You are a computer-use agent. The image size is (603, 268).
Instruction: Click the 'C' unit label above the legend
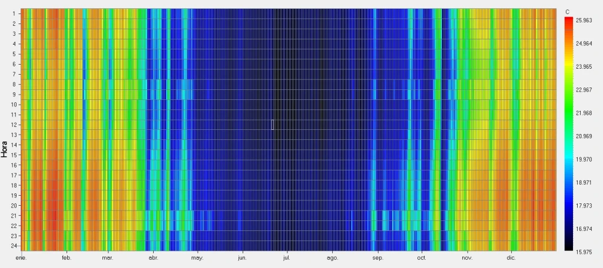(567, 11)
